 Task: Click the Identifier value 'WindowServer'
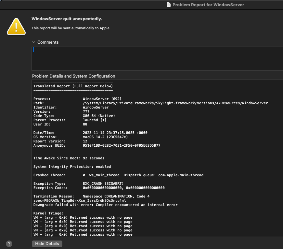[96, 107]
